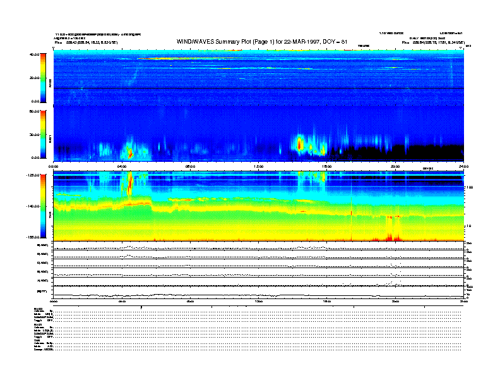Click the 30.00 label on RAD1 color scale
Image resolution: width=500 pixels, height=387 pixels.
(x=34, y=135)
